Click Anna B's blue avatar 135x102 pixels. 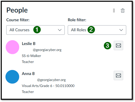[x=12, y=77]
